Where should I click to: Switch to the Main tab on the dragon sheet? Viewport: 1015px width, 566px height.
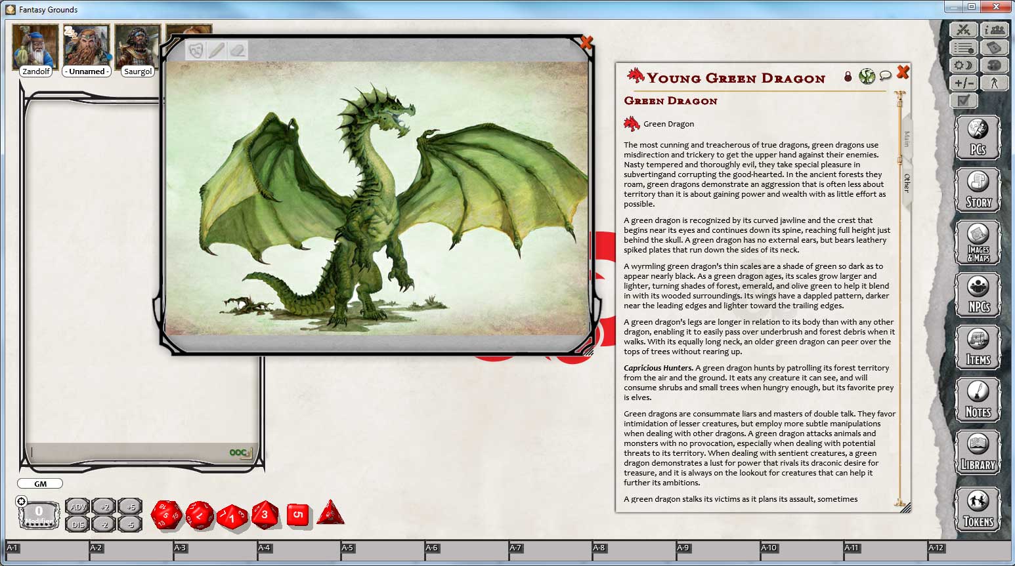click(x=907, y=138)
